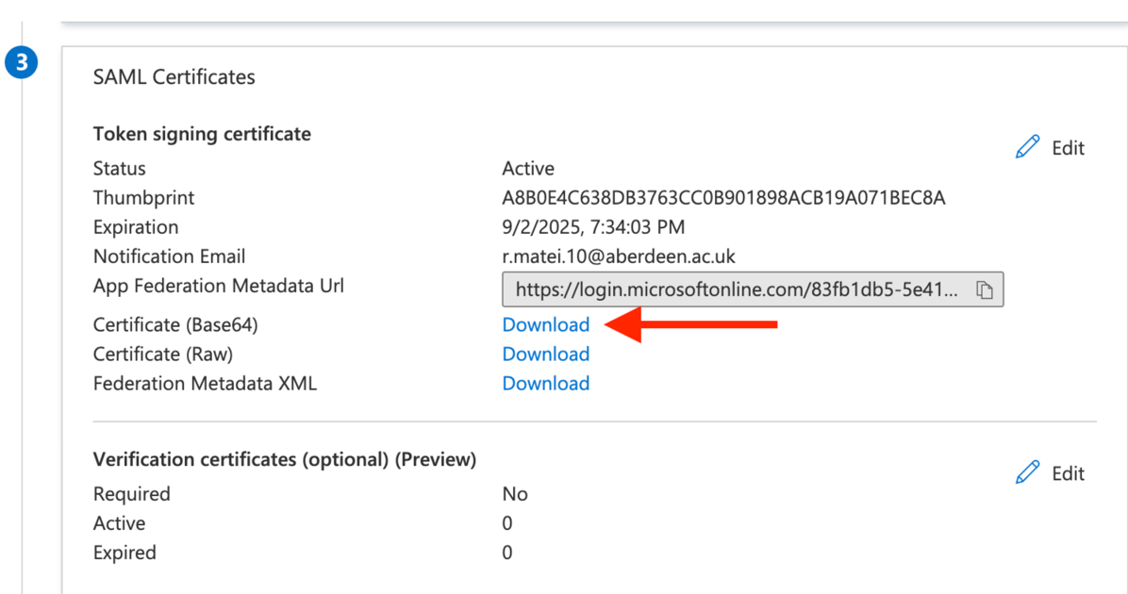This screenshot has width=1128, height=594.
Task: Click the copy icon beside the metadata URL
Action: tap(985, 289)
